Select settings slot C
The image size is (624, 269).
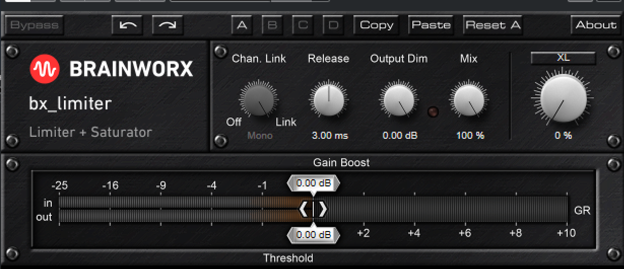[303, 25]
